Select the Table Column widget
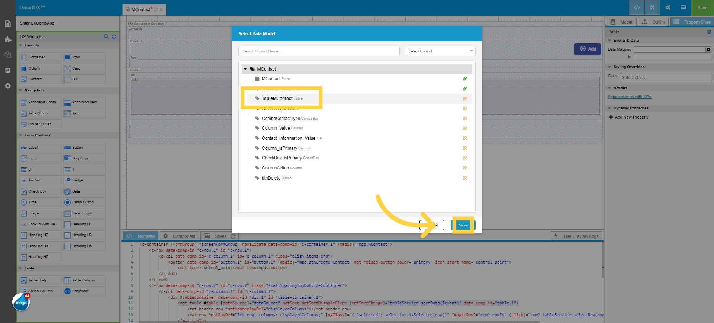Viewport: 714px width, 323px height. coord(84,280)
